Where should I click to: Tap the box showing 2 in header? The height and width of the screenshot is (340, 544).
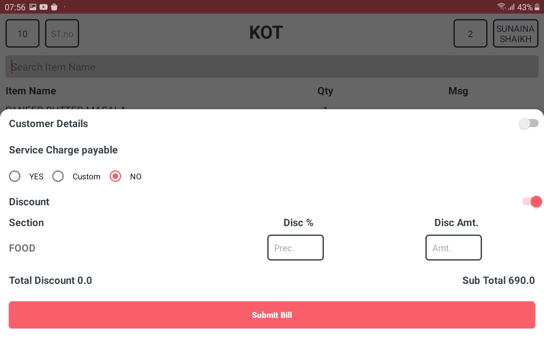[470, 34]
